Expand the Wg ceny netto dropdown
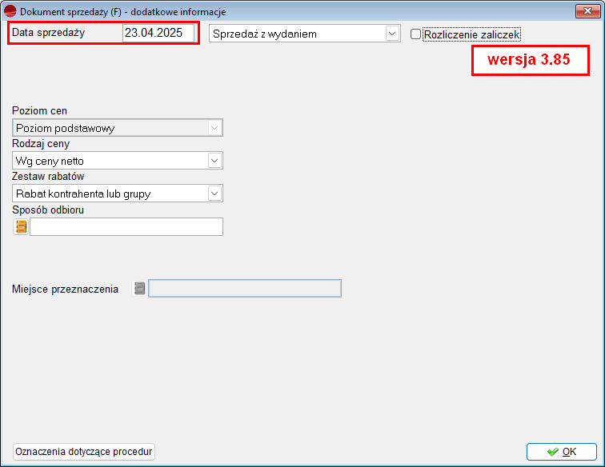Image resolution: width=605 pixels, height=467 pixels. pos(214,161)
